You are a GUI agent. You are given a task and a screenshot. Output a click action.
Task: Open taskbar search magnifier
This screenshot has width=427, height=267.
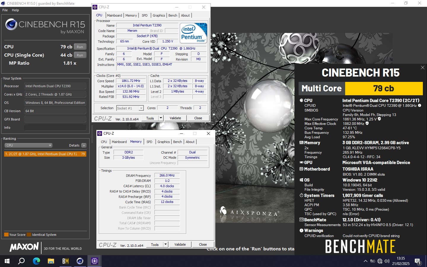(21, 261)
